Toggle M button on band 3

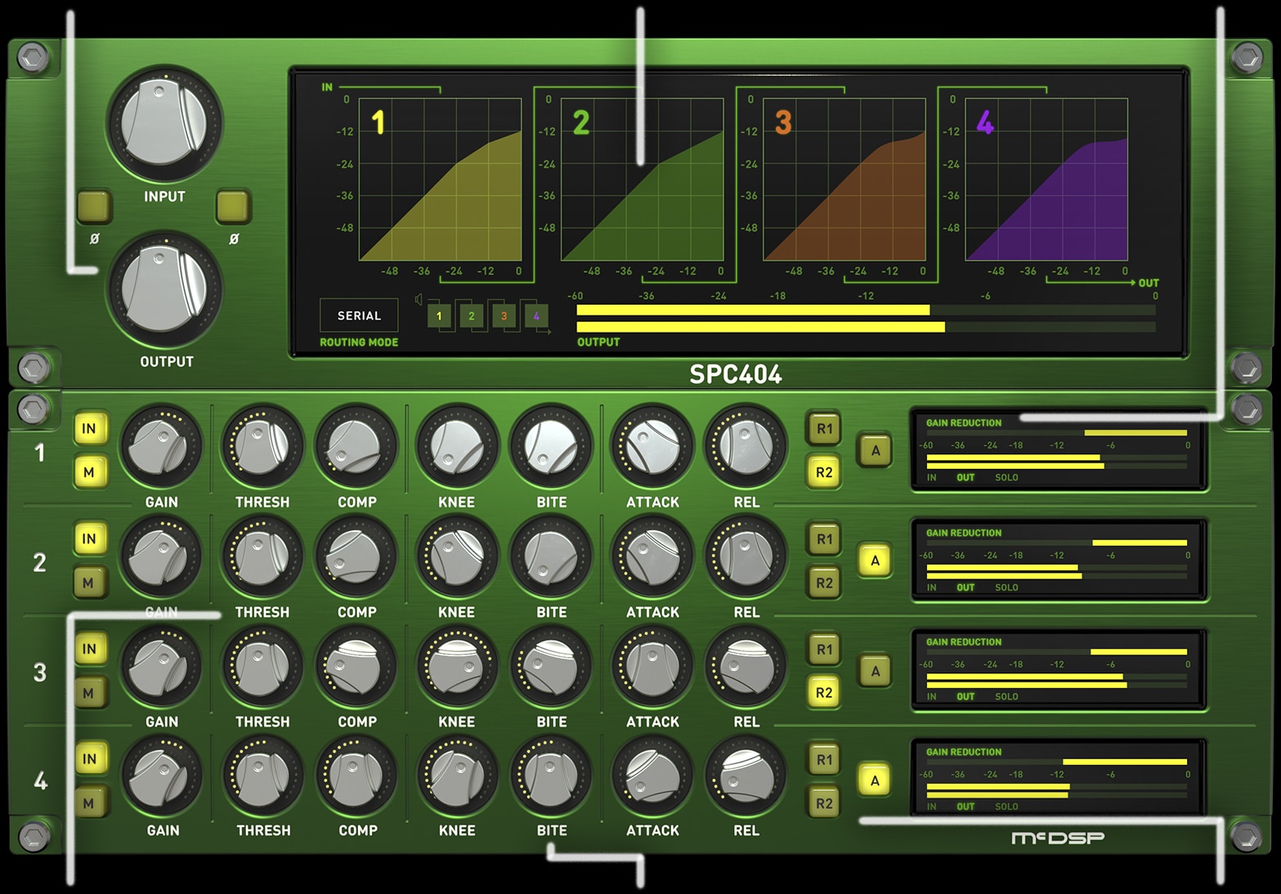pyautogui.click(x=89, y=693)
